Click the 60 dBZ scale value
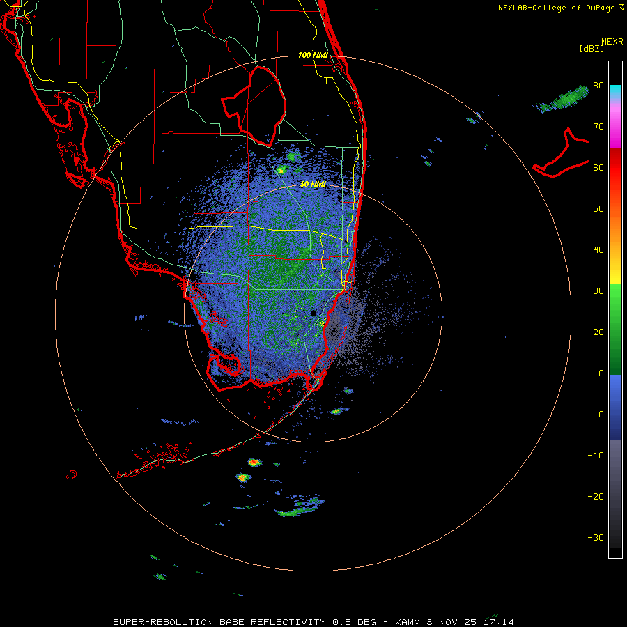The width and height of the screenshot is (627, 627). point(598,167)
